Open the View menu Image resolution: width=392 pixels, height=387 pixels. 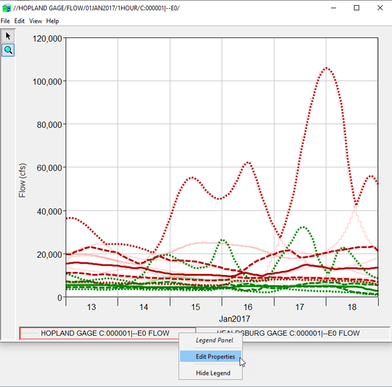click(36, 21)
